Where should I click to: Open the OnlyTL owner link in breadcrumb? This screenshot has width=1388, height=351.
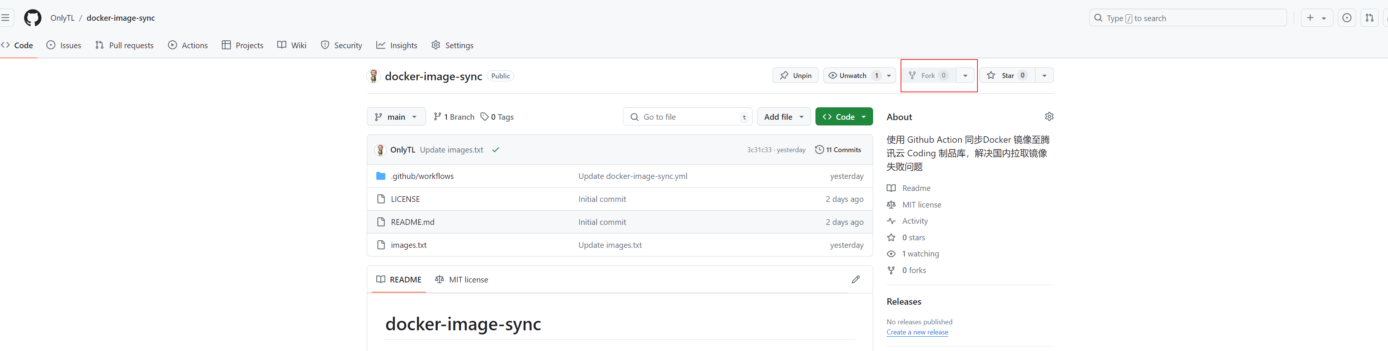(63, 18)
